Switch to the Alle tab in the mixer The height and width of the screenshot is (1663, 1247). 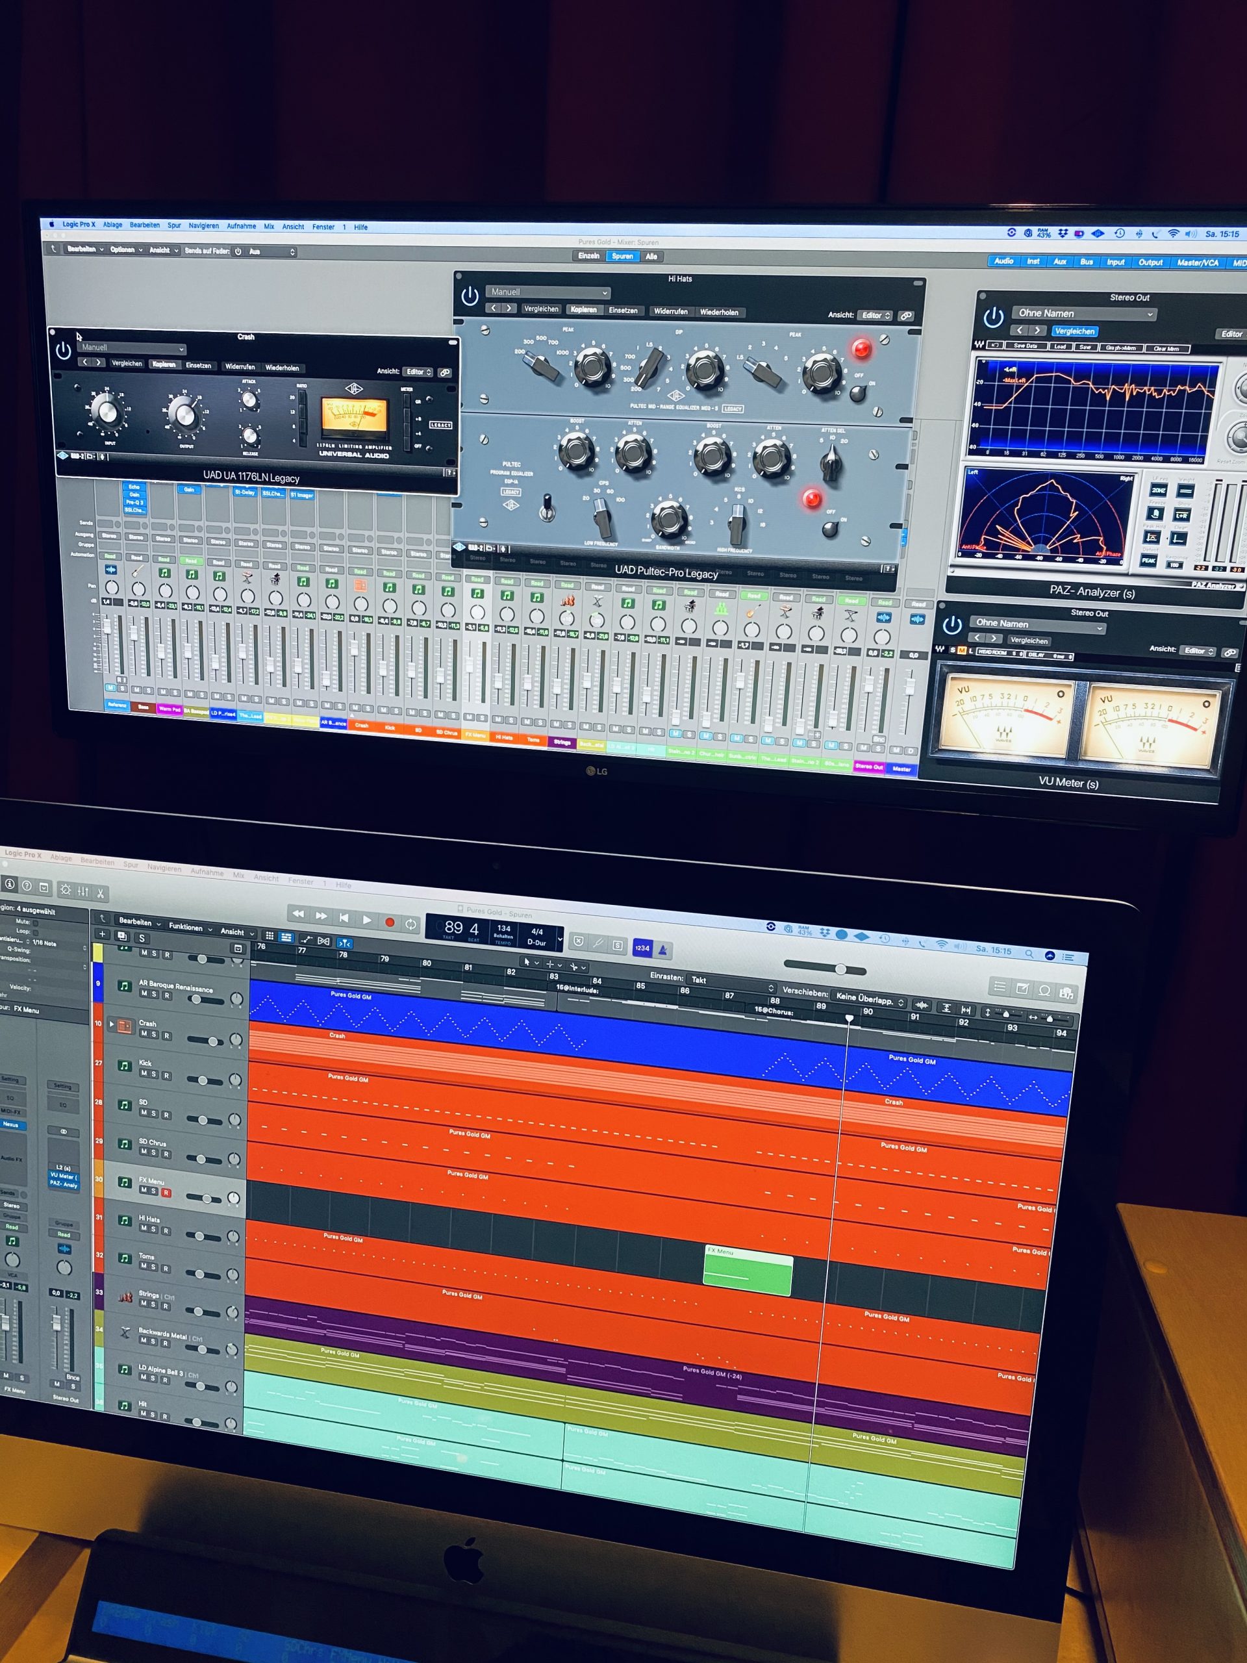coord(650,257)
